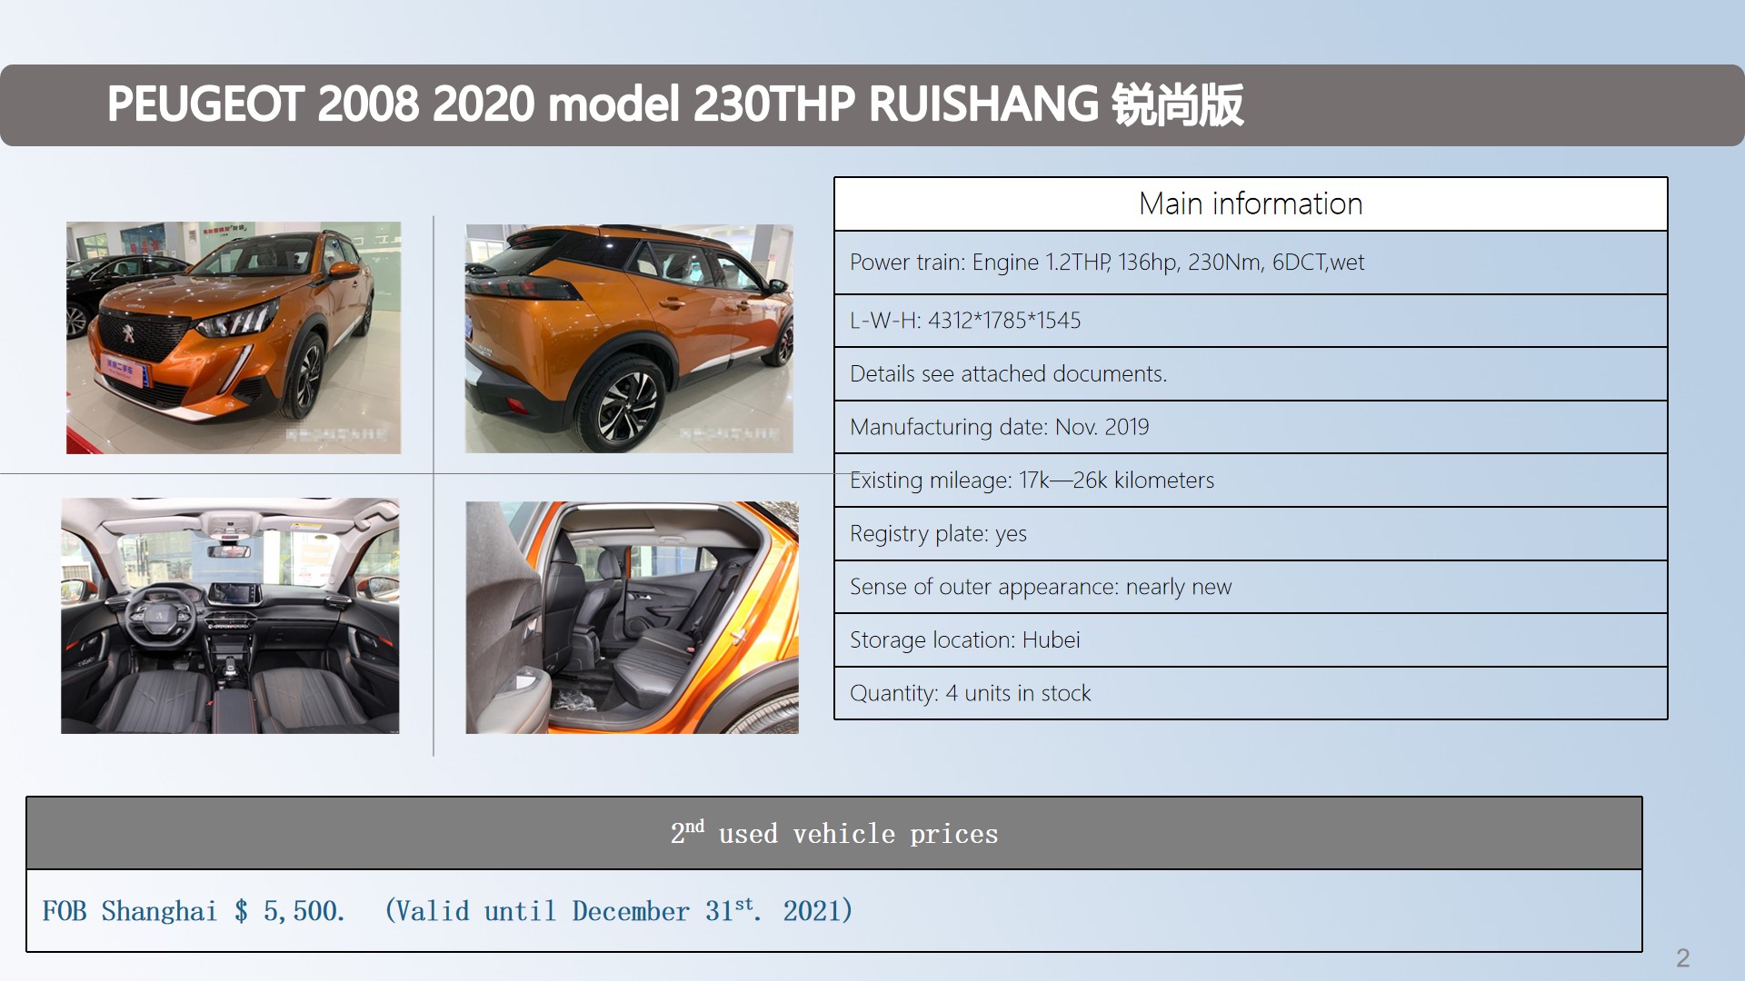Click the Manufacturing date Nov. 2019 row
The width and height of the screenshot is (1745, 981).
(999, 427)
